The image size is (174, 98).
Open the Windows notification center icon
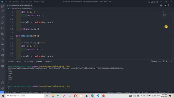pyautogui.click(x=170, y=96)
